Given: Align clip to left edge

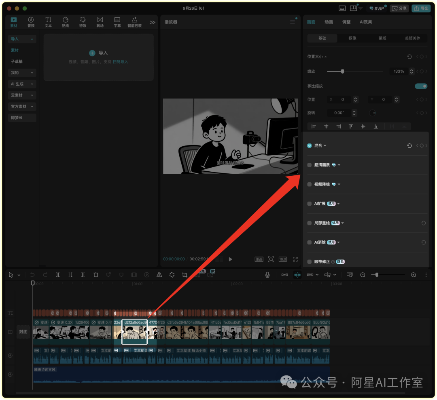Looking at the screenshot, I should tap(314, 126).
